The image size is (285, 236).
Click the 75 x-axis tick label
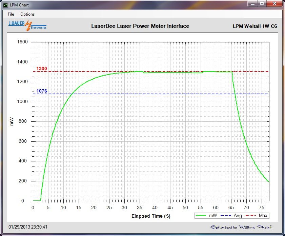tap(262, 208)
